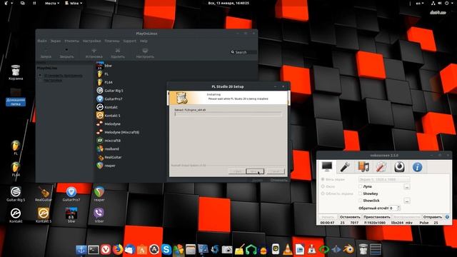
Task: Click the Установка toolbar button in PlayOnLinux
Action: [x=94, y=54]
